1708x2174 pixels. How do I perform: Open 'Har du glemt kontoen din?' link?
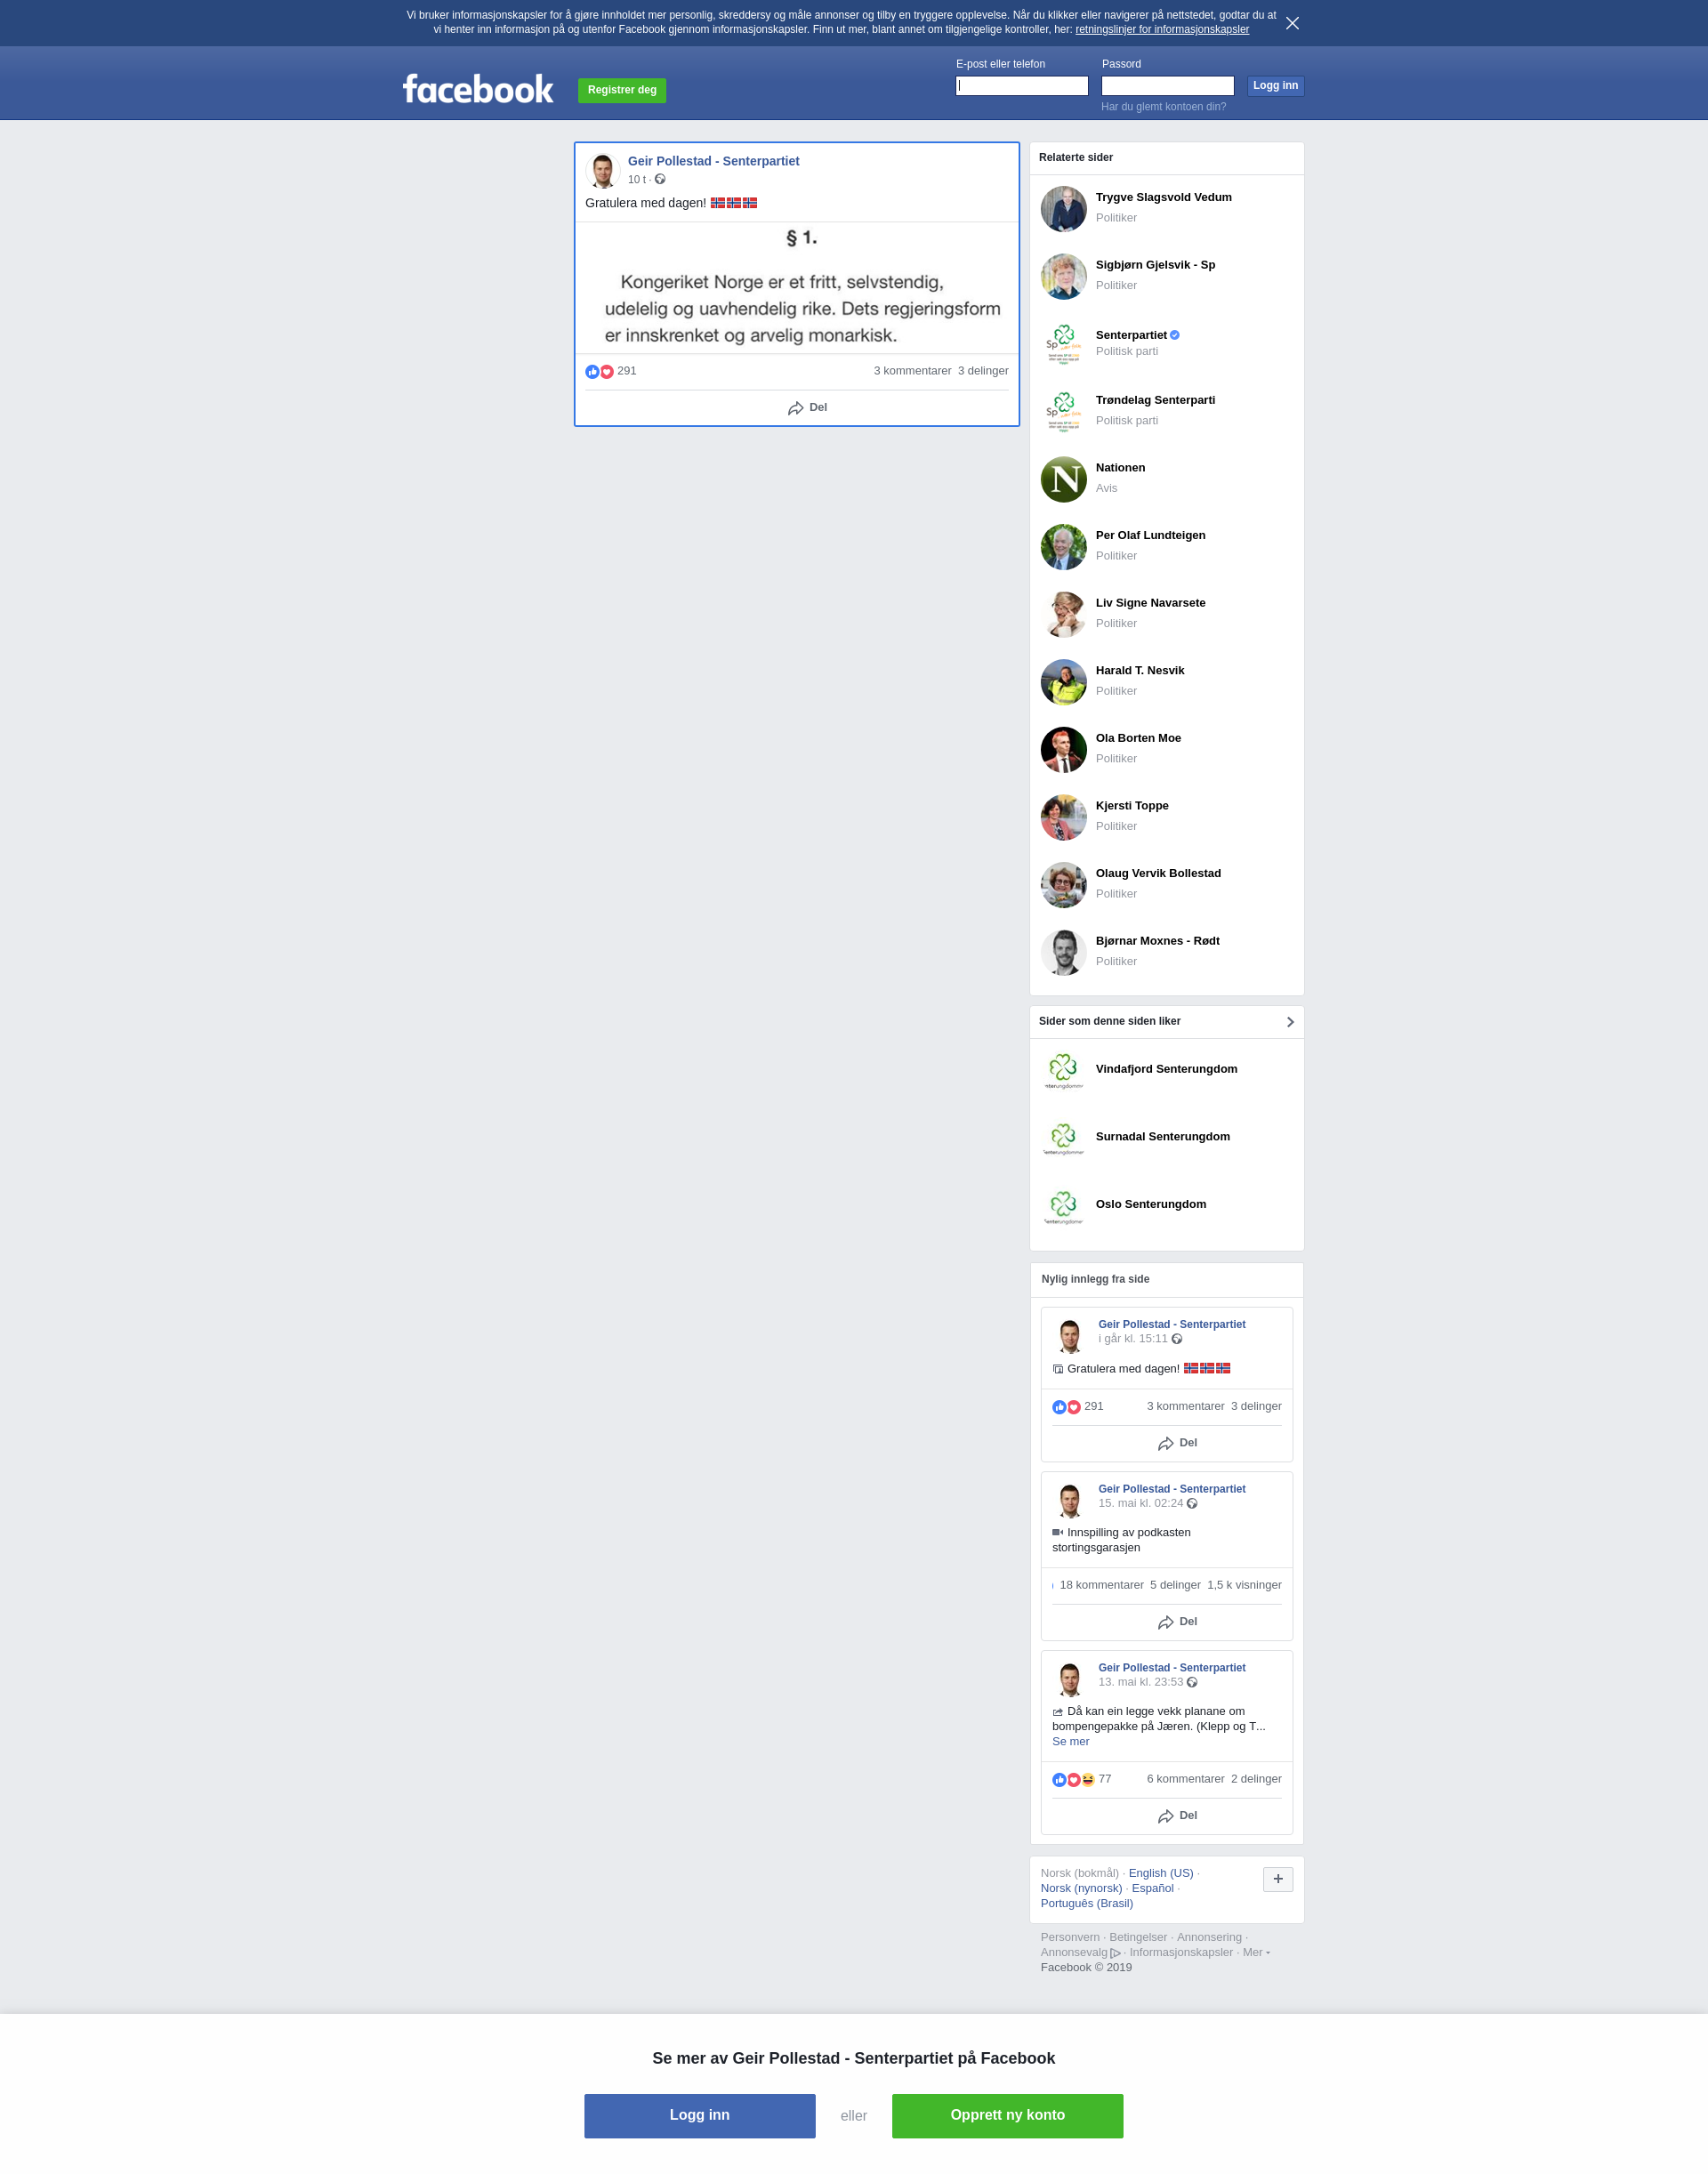1163,107
